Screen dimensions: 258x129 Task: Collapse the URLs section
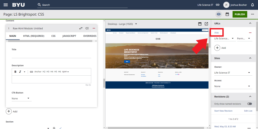pyautogui.click(x=250, y=23)
